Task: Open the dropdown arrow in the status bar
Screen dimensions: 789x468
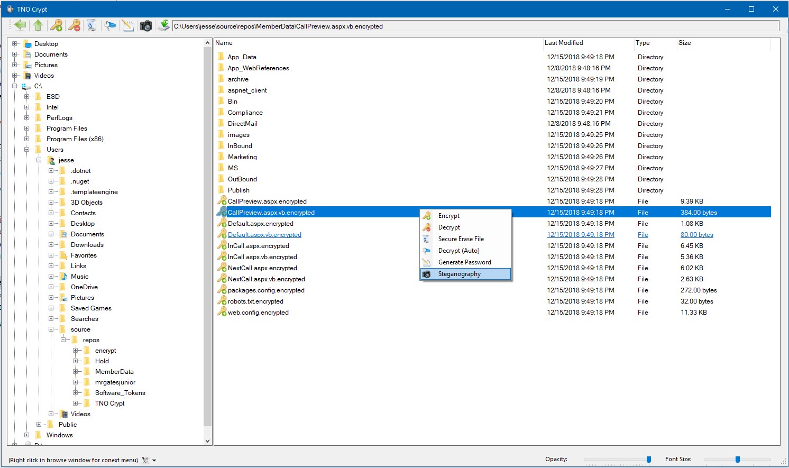Action: pyautogui.click(x=153, y=460)
